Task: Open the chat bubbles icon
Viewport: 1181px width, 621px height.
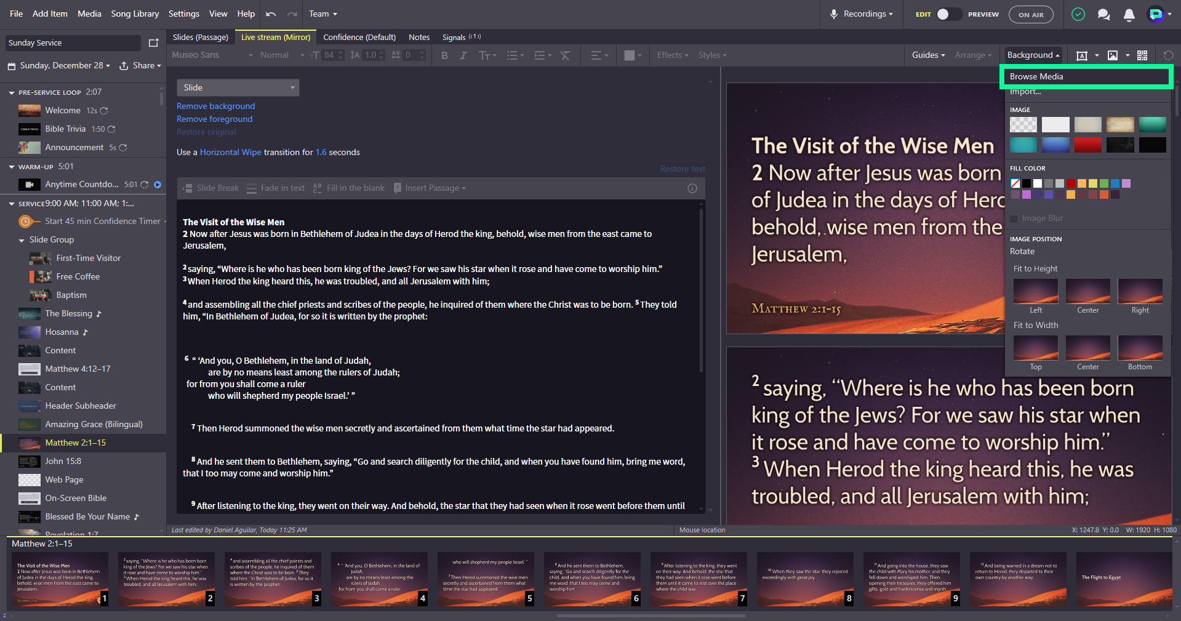Action: tap(1104, 14)
